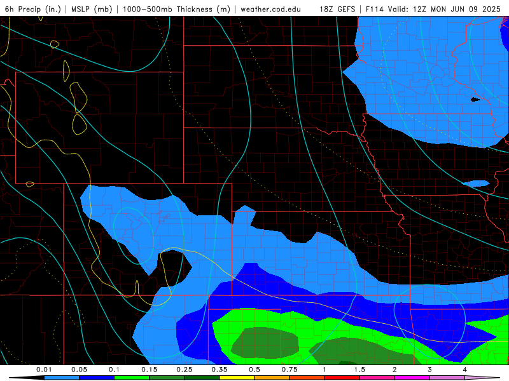The image size is (509, 381).
Task: Select the red 1 inch legend swatch
Action: coord(342,378)
